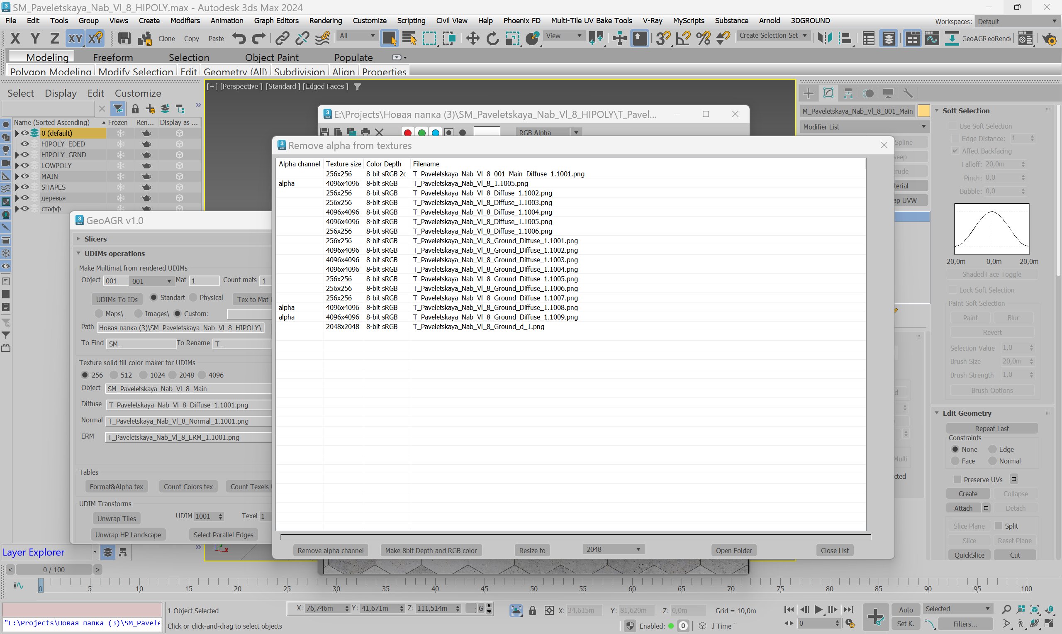Activate the Select Object arrow tool
Image resolution: width=1062 pixels, height=634 pixels.
tap(390, 39)
